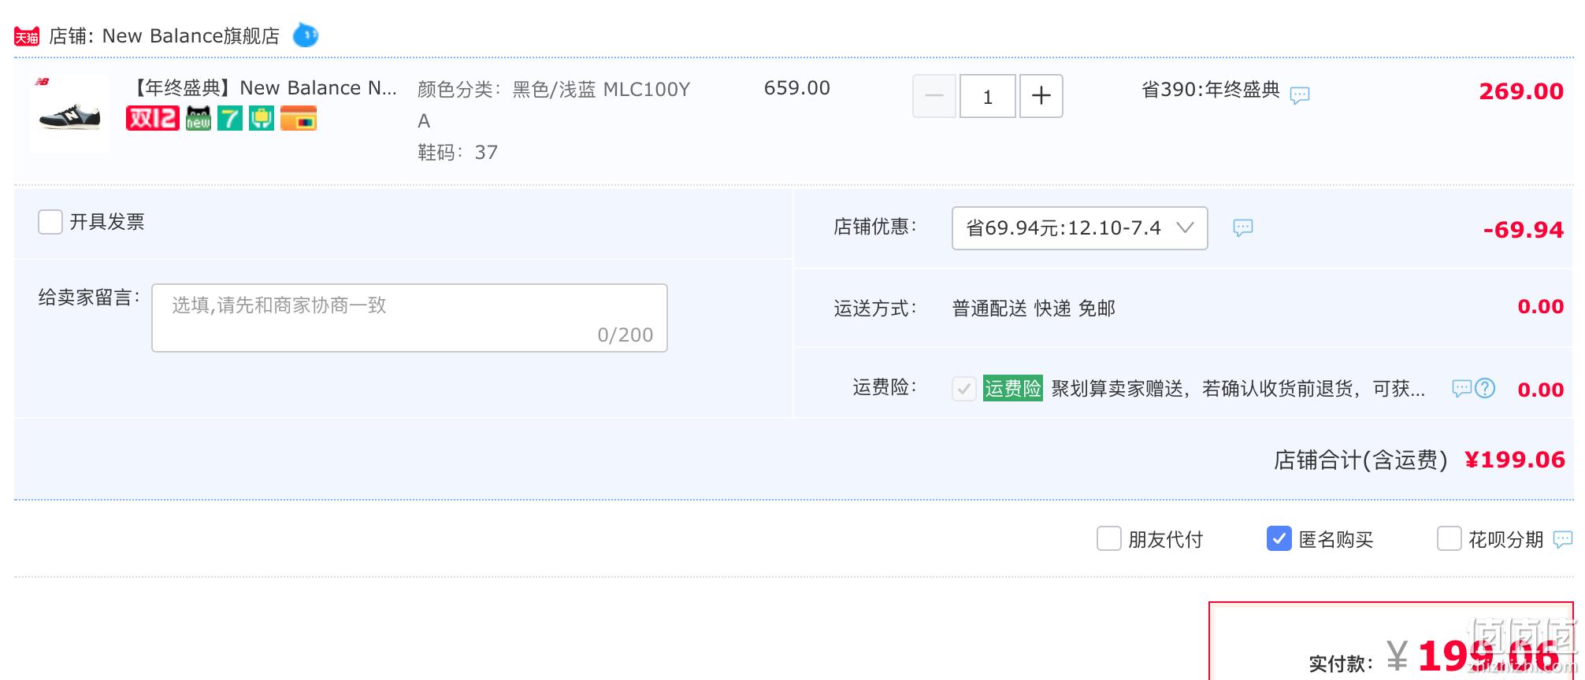1585x680 pixels.
Task: Open the New Balance shoe product thumbnail
Action: tap(69, 113)
